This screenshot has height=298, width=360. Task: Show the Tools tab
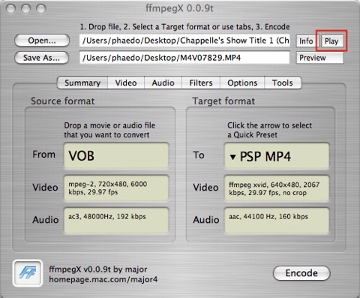pos(283,83)
